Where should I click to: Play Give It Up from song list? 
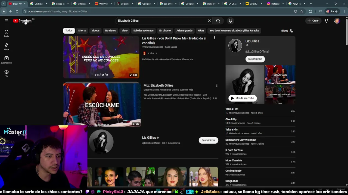260,121
